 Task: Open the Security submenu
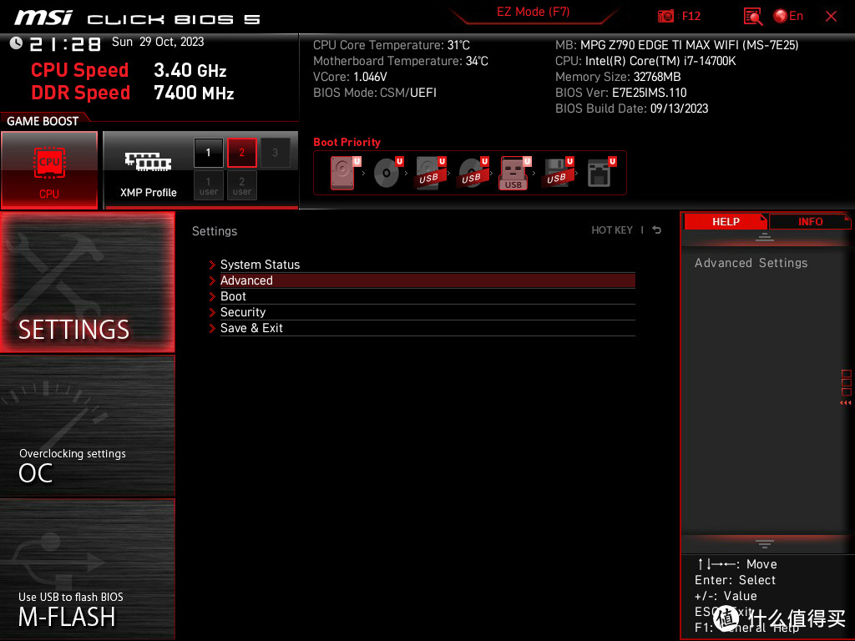[427, 312]
